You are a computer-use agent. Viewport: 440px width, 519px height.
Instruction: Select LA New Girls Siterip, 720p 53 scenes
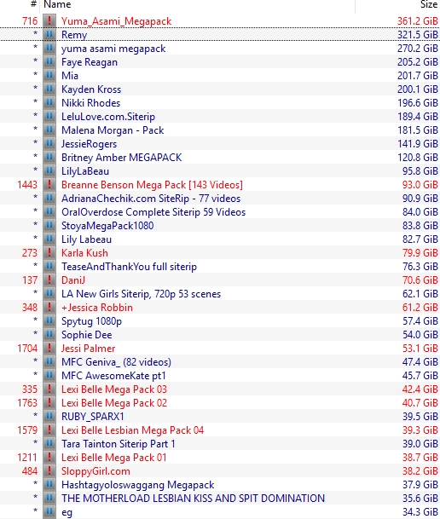tap(141, 294)
